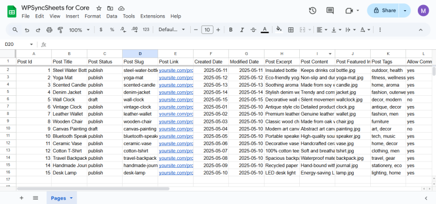Click the horizontal scrollbar
The width and height of the screenshot is (436, 204).
pyautogui.click(x=93, y=189)
